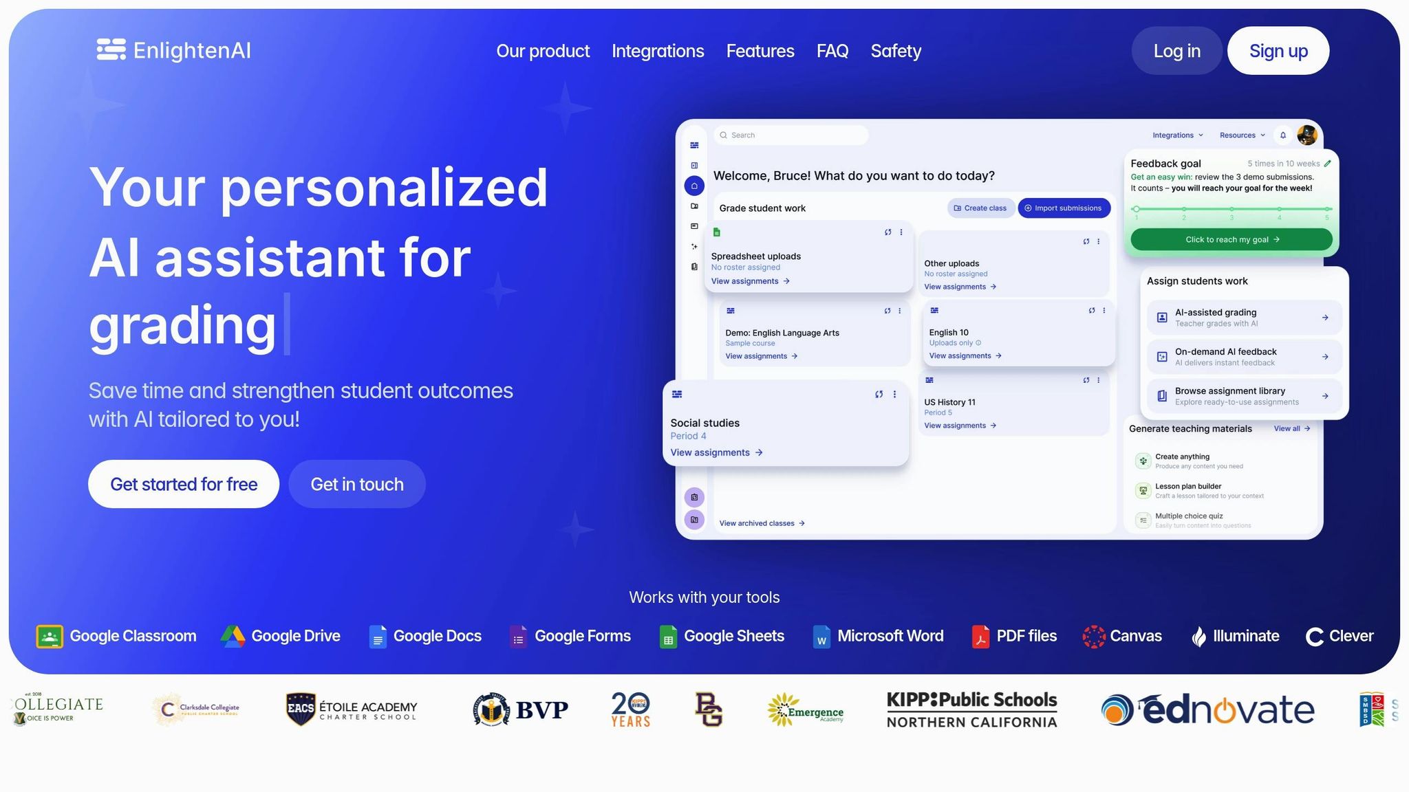Open the AI-assisted grading arrow
This screenshot has width=1409, height=792.
click(1325, 318)
